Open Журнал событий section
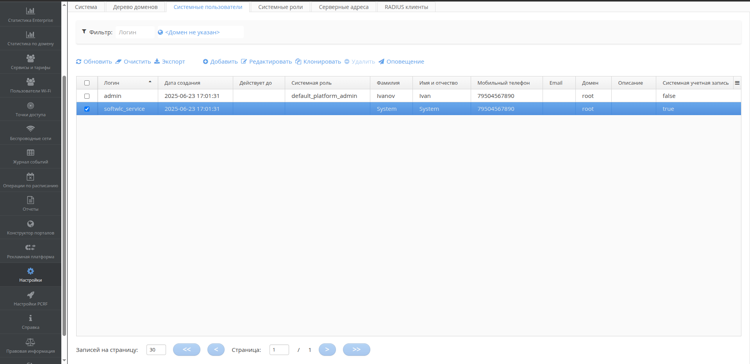 pyautogui.click(x=30, y=156)
